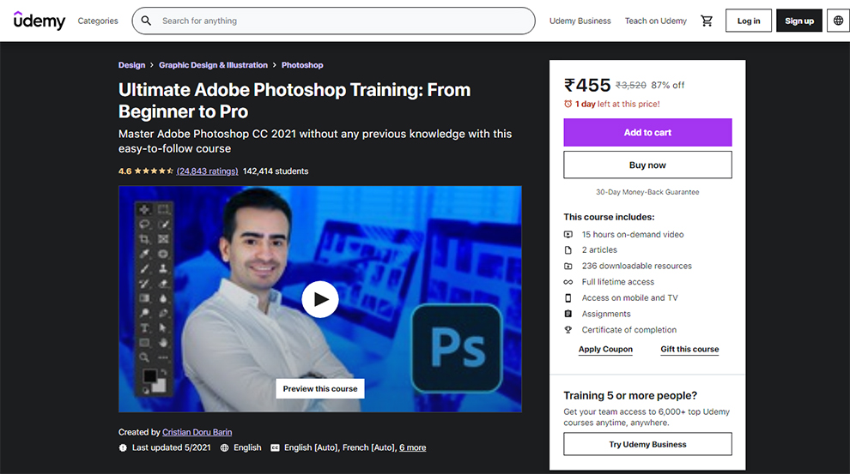Click Add to cart
This screenshot has width=850, height=474.
pos(647,133)
